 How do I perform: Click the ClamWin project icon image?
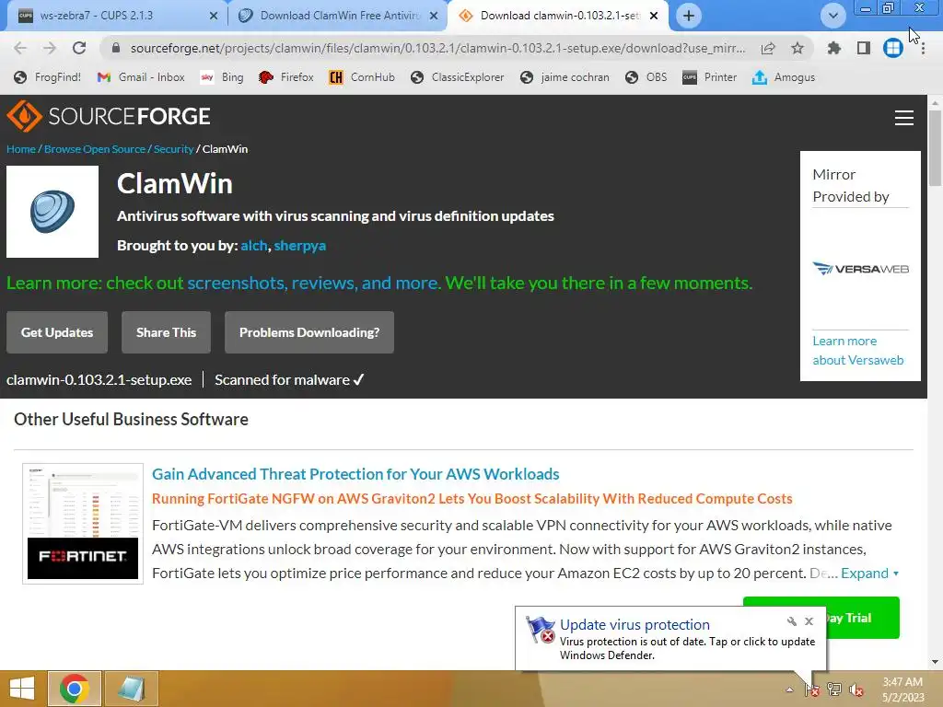pos(52,212)
